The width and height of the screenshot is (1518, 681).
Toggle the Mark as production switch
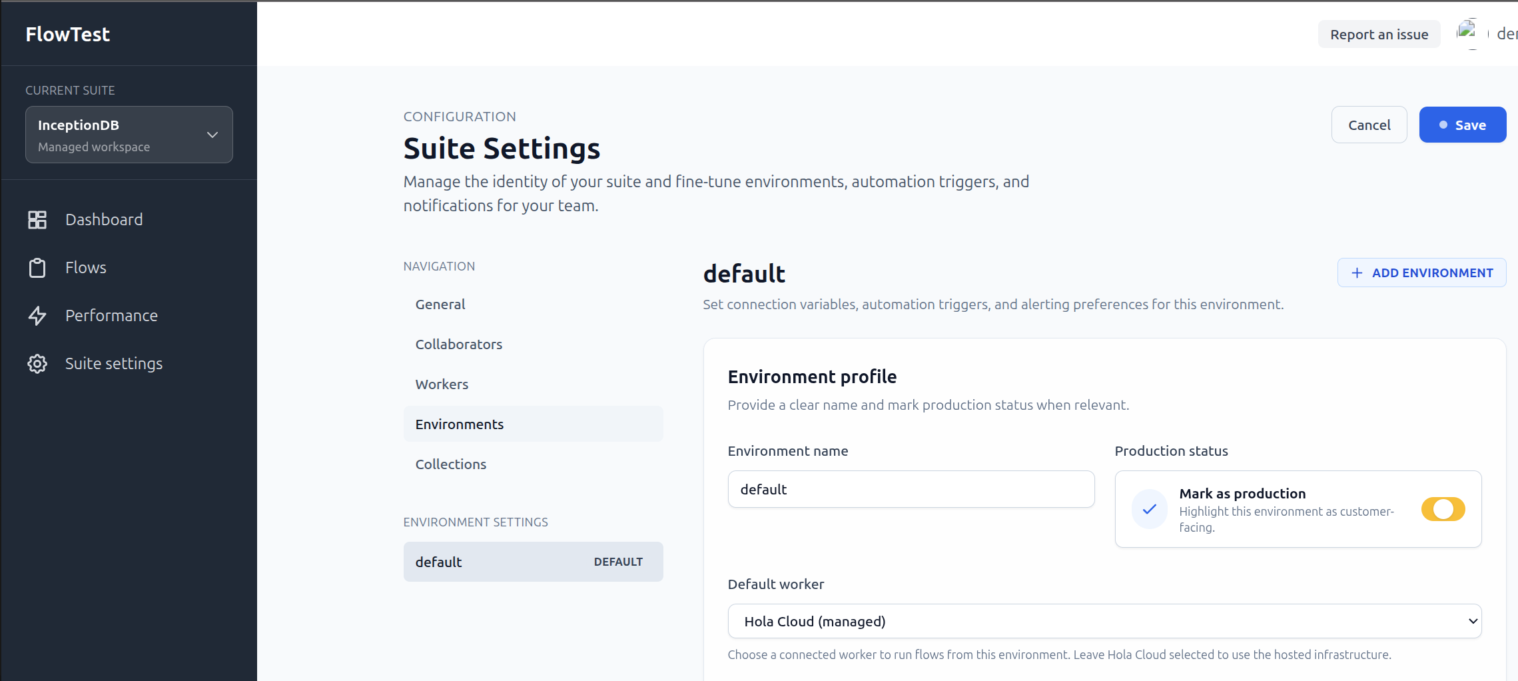(1443, 510)
